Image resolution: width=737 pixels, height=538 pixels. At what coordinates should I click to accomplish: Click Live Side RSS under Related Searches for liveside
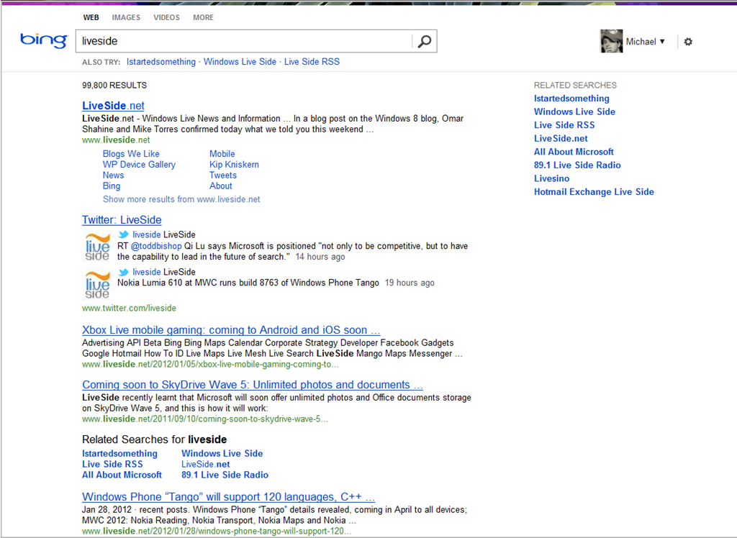[112, 464]
